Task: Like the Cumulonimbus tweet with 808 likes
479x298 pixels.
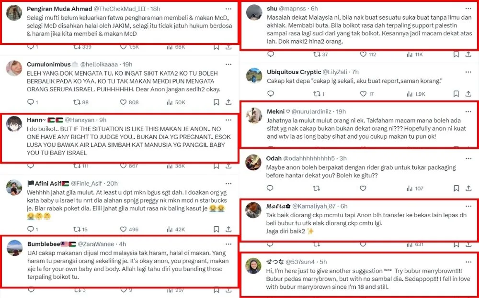Action: coord(129,102)
